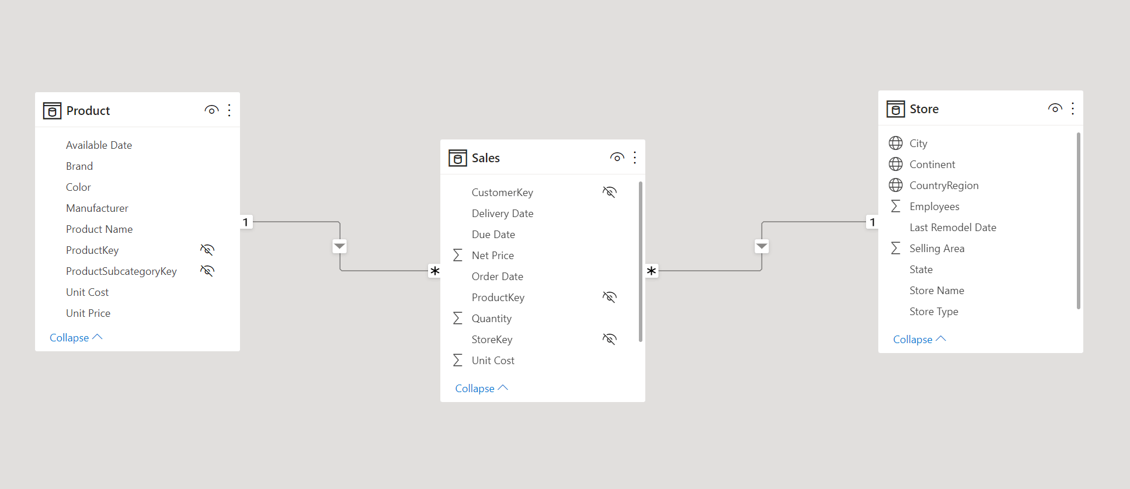The image size is (1130, 489).
Task: Click the Product table header title
Action: (88, 111)
